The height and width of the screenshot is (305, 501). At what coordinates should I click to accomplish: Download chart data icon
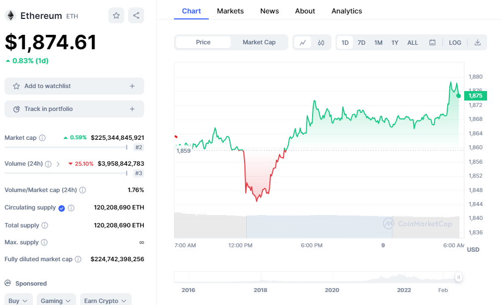coord(477,42)
